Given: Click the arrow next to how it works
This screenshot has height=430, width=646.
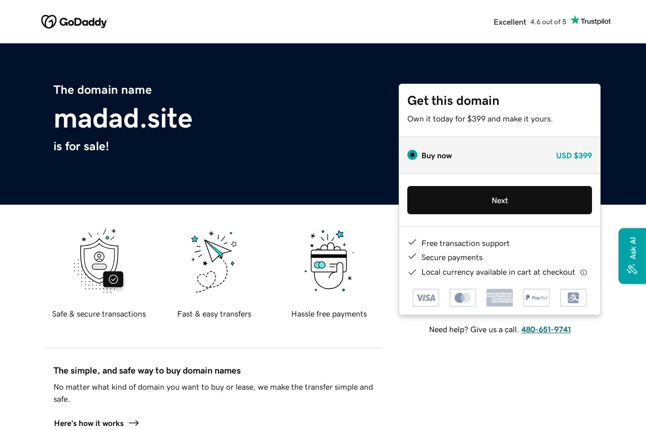Looking at the screenshot, I should 134,423.
